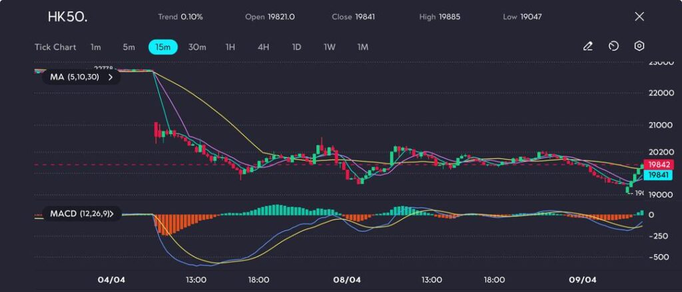Pick the 1W timeframe
The height and width of the screenshot is (292, 682).
330,47
